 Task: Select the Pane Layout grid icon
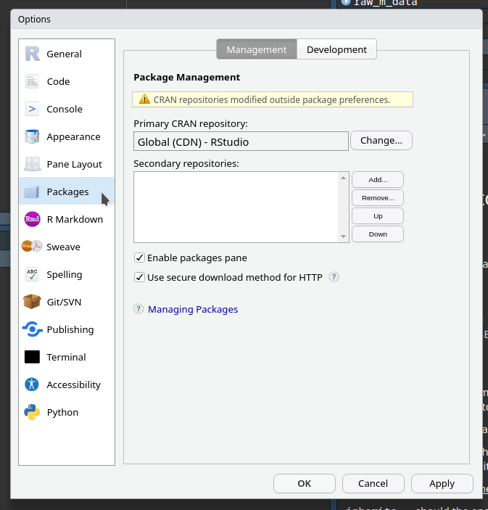[32, 164]
